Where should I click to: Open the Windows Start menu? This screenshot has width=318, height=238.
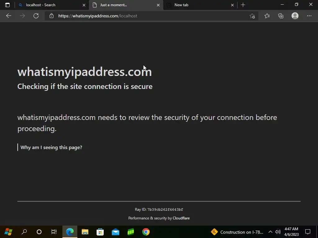[8, 232]
